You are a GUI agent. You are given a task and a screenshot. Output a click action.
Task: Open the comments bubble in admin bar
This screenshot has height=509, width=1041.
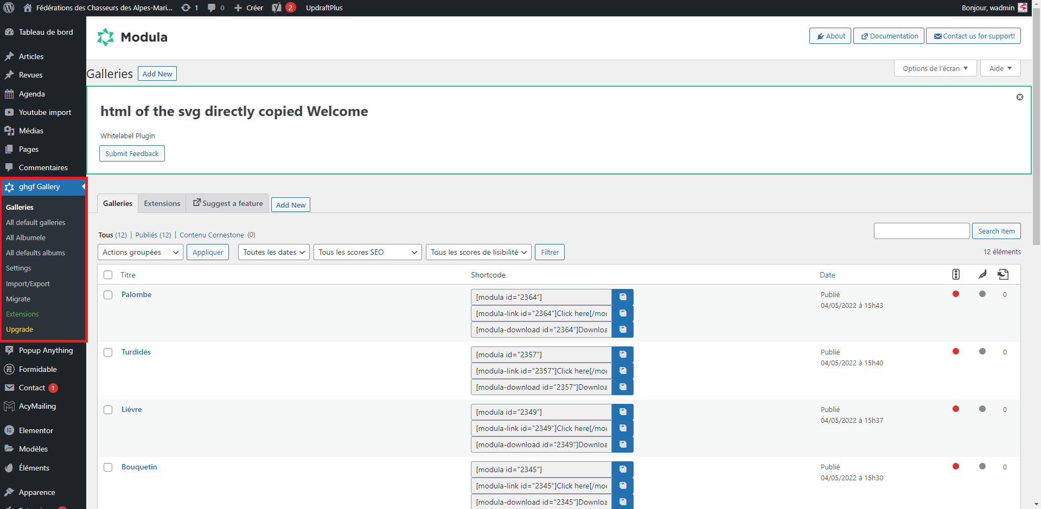pyautogui.click(x=215, y=8)
